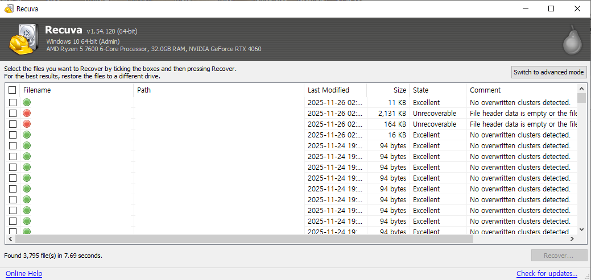Click green status icon of 16 KB file

[x=27, y=135]
